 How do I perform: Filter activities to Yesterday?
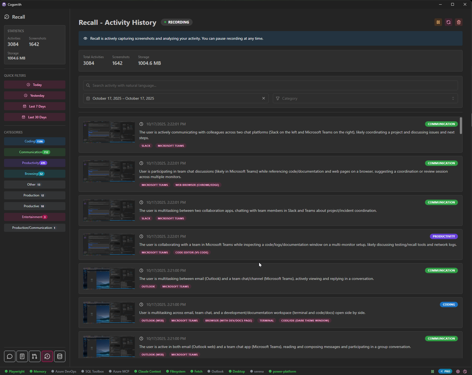pos(35,95)
